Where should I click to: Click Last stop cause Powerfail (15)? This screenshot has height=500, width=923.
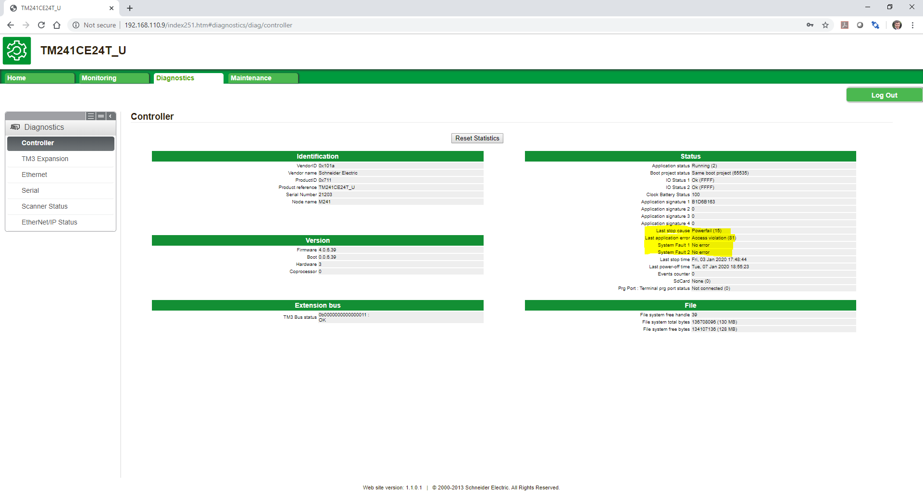(707, 231)
